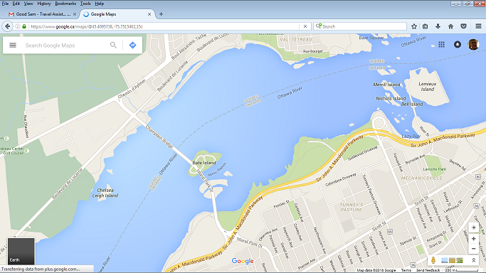Open the Tools menu
Screen dimensions: 486x273
pyautogui.click(x=85, y=4)
